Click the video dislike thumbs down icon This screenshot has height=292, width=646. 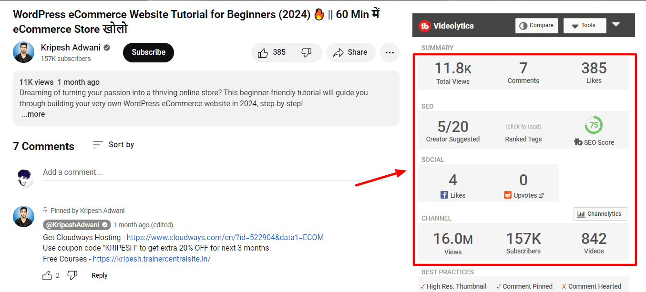tap(307, 52)
